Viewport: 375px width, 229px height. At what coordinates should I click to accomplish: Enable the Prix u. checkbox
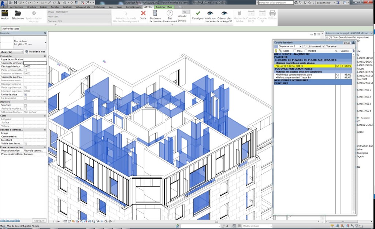295,51
